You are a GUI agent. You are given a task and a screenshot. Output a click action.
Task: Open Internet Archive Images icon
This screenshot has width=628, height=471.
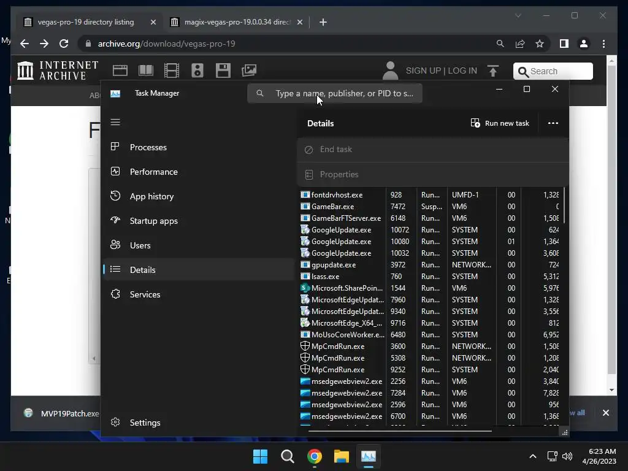pos(249,71)
